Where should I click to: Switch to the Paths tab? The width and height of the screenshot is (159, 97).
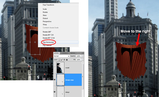coord(73,53)
